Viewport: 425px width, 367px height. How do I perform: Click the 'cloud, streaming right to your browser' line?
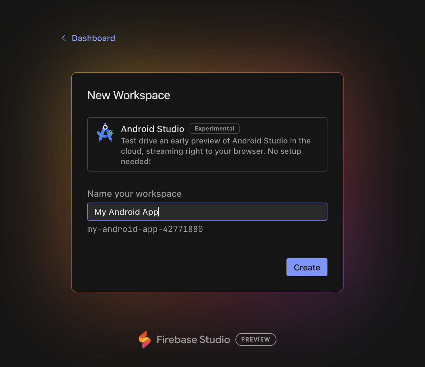click(x=211, y=151)
